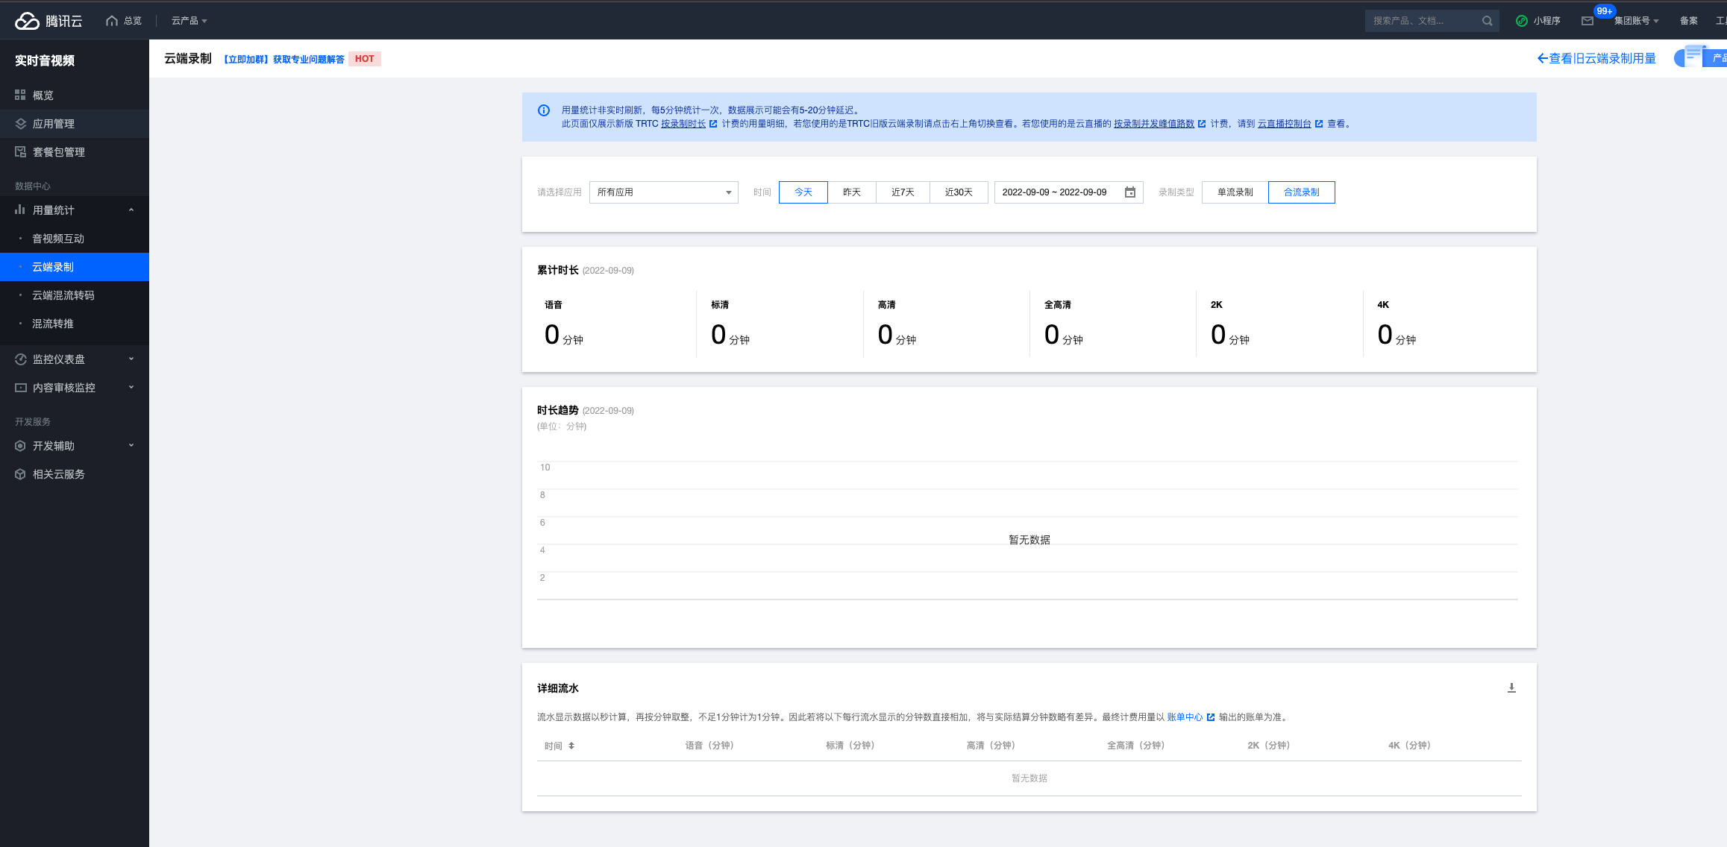Click the 语音 (分钟) column header
The image size is (1727, 847).
coord(709,746)
